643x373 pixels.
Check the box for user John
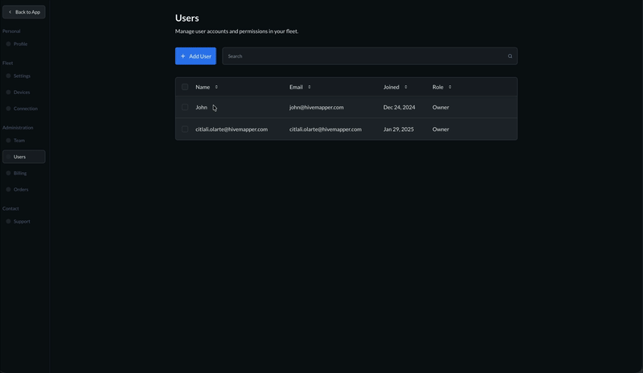185,107
